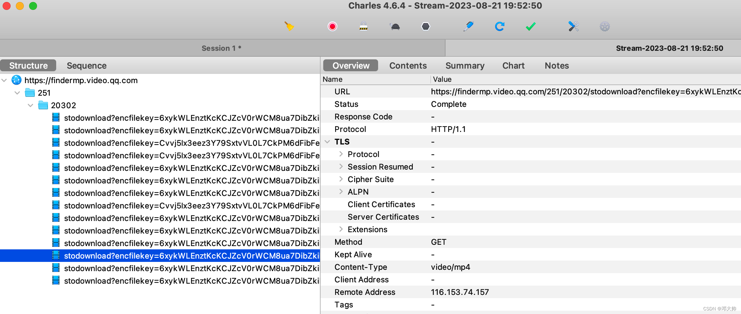This screenshot has height=314, width=741.
Task: Expand the ALPN row
Action: (341, 192)
